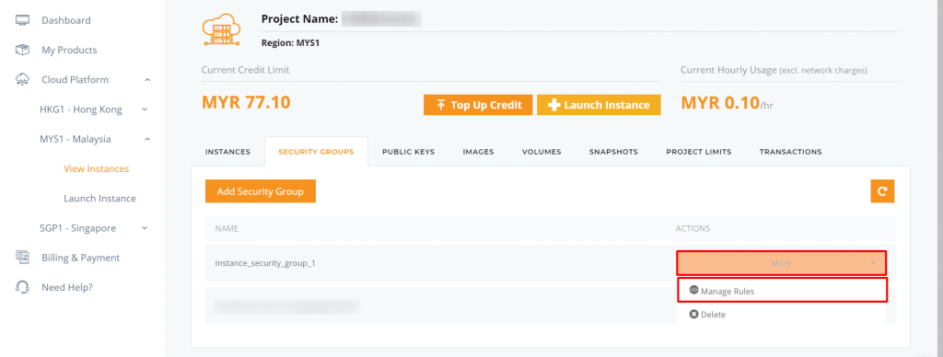View the Transactions tab
Screen dimensions: 943x357
790,152
